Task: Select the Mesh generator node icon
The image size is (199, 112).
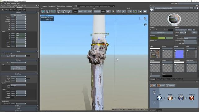Action: click(x=170, y=98)
